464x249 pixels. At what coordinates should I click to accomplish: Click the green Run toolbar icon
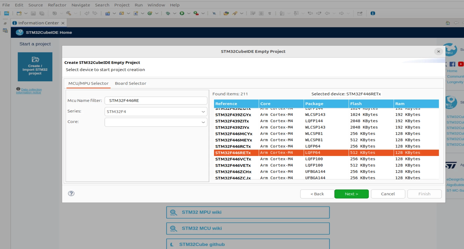point(182,13)
